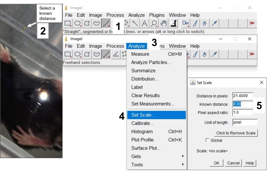Choose Measure from the Analyze menu
The image size is (267, 174).
156,54
